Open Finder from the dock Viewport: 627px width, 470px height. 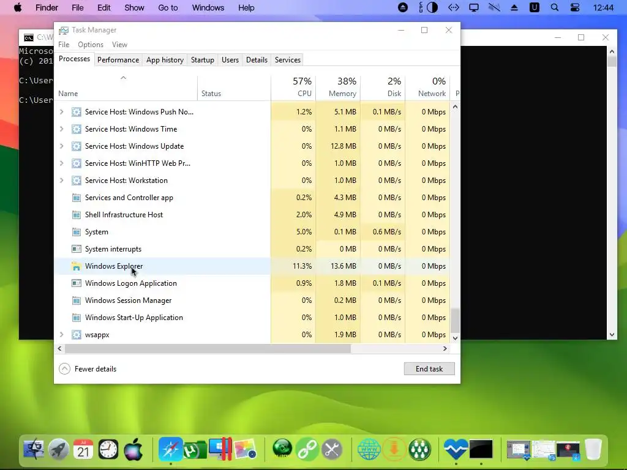click(34, 449)
